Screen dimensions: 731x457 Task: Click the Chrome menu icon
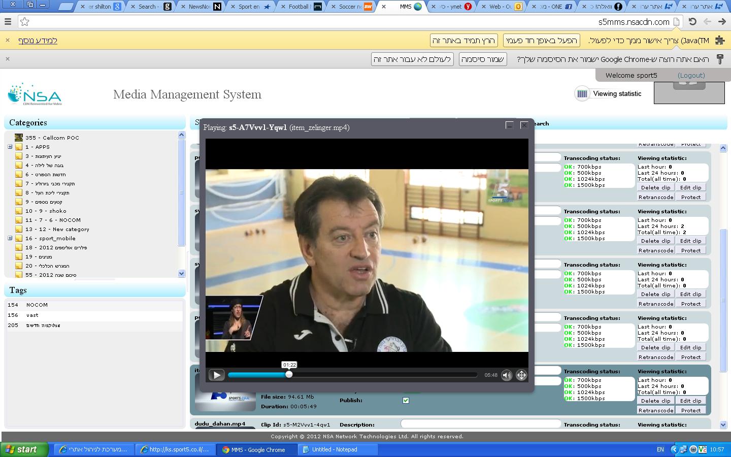point(8,22)
